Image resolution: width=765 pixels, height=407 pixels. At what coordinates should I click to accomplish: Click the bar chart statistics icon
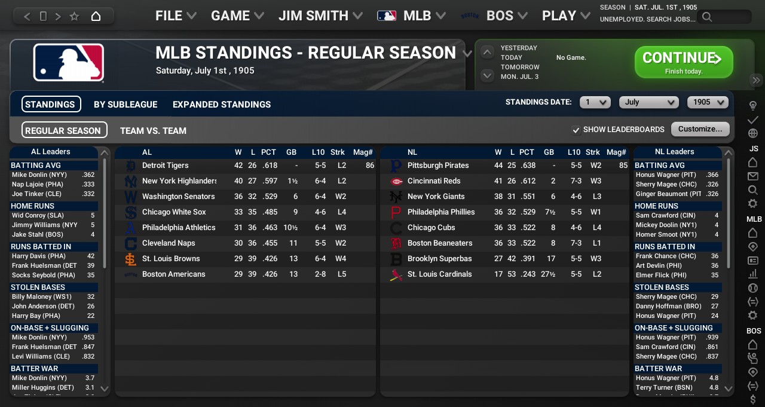pos(753,274)
